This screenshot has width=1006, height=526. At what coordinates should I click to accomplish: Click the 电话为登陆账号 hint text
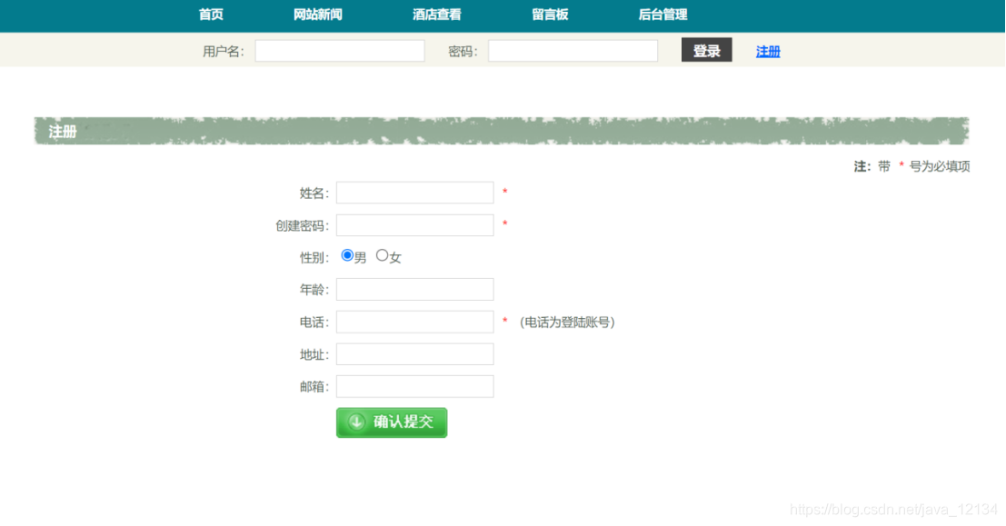pyautogui.click(x=567, y=322)
